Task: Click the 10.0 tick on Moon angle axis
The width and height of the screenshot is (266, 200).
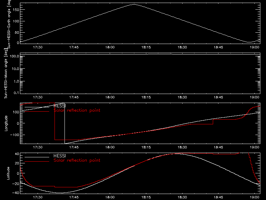Action: [x=15, y=69]
